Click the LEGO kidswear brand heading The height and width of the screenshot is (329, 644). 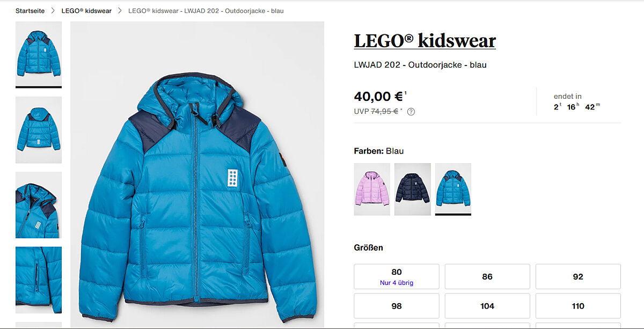pos(425,41)
